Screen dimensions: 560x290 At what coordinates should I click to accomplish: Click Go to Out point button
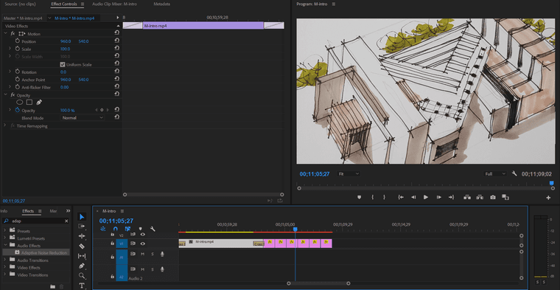click(451, 197)
